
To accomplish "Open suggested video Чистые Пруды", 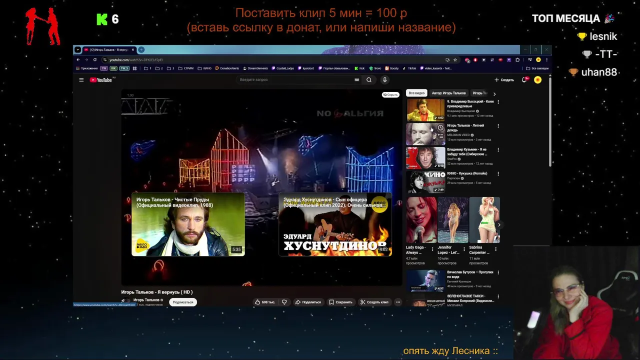I will pyautogui.click(x=188, y=224).
